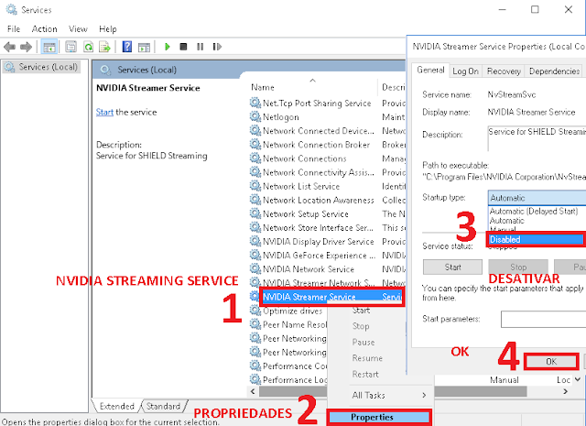Click the Pause Service toolbar icon
586x426 pixels.
[x=200, y=47]
